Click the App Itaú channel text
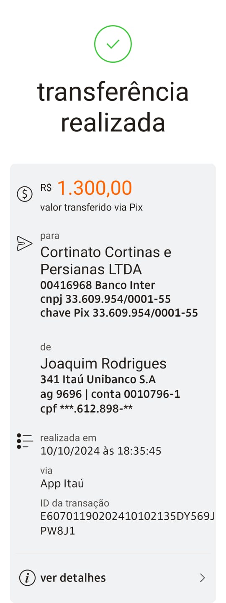This screenshot has width=226, height=603. pos(62,484)
